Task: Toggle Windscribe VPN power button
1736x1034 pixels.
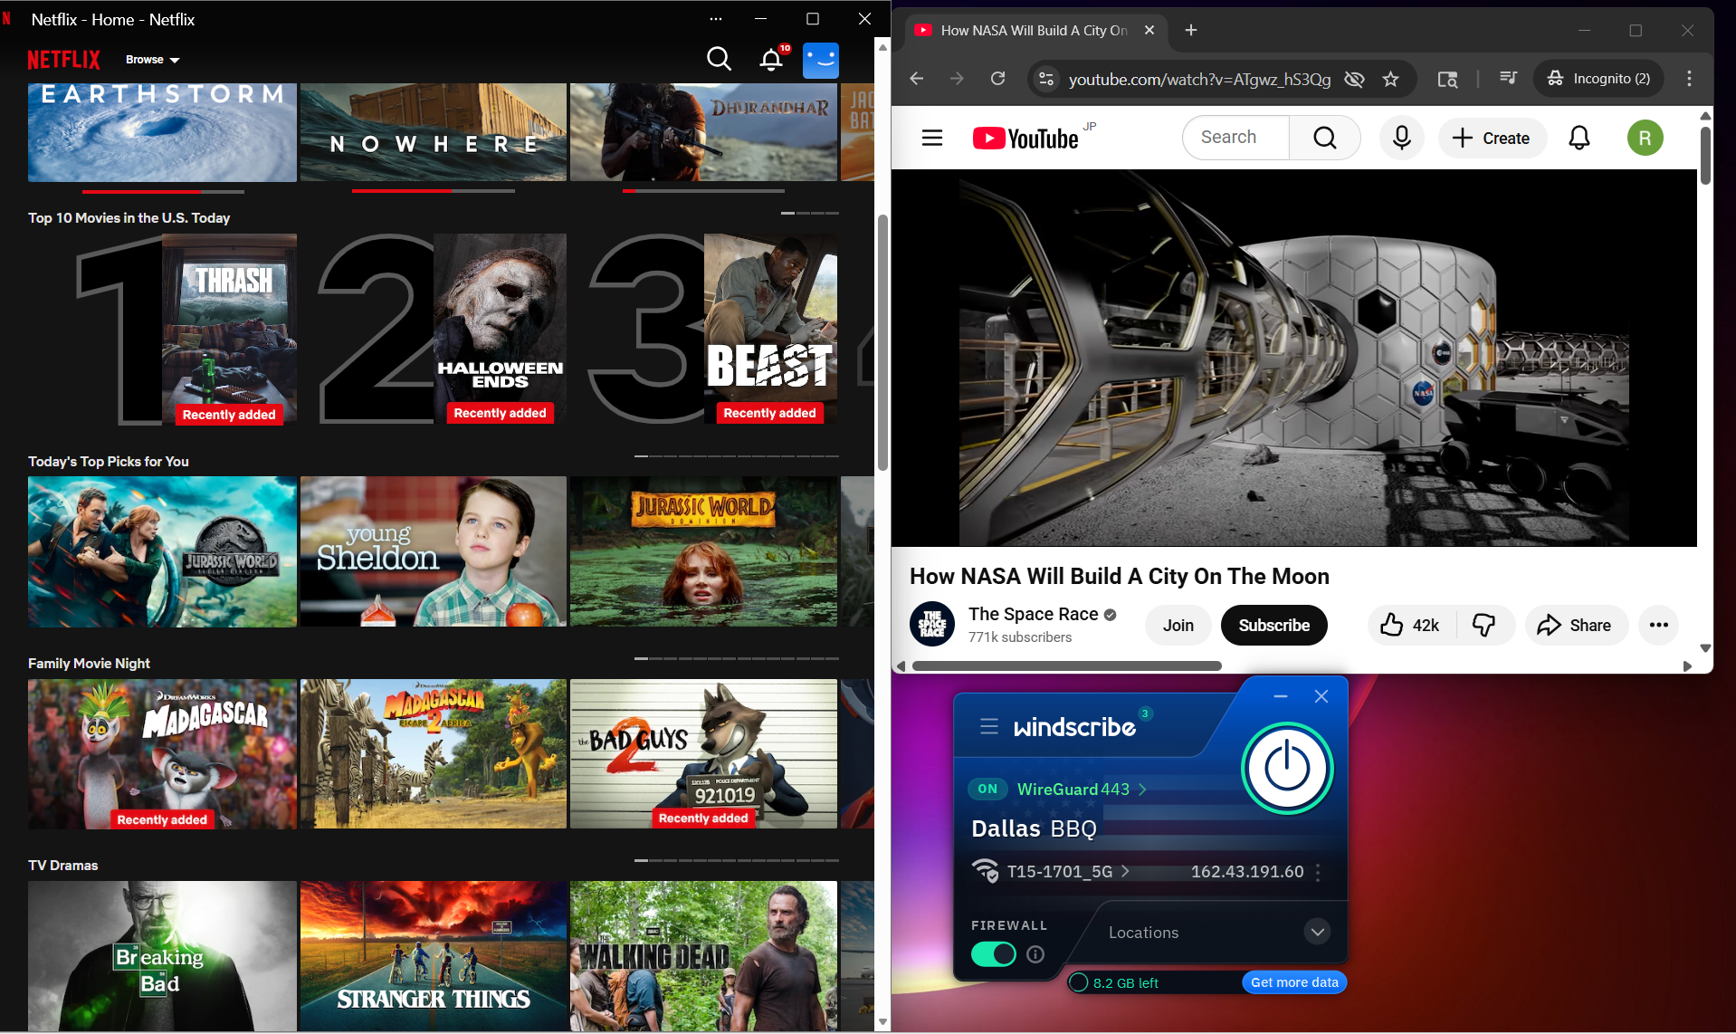Action: coord(1287,768)
